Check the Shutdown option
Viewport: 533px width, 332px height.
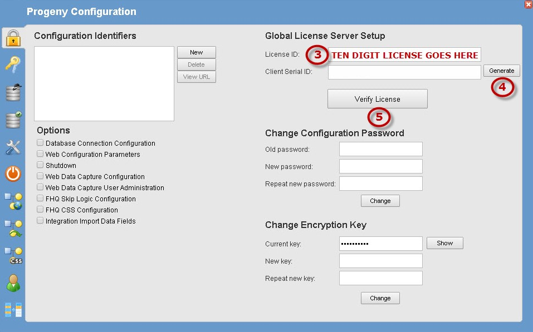coord(40,165)
